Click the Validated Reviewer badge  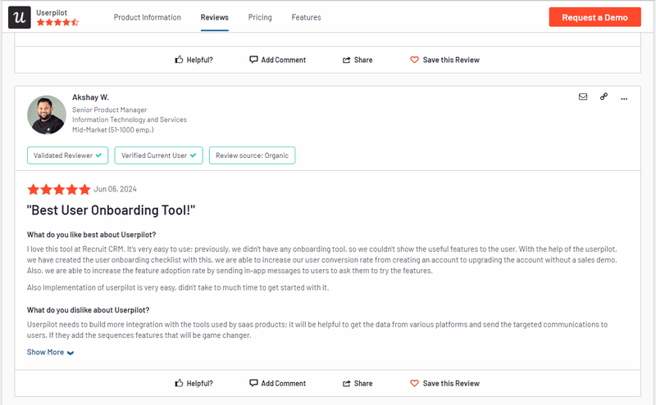click(x=68, y=155)
